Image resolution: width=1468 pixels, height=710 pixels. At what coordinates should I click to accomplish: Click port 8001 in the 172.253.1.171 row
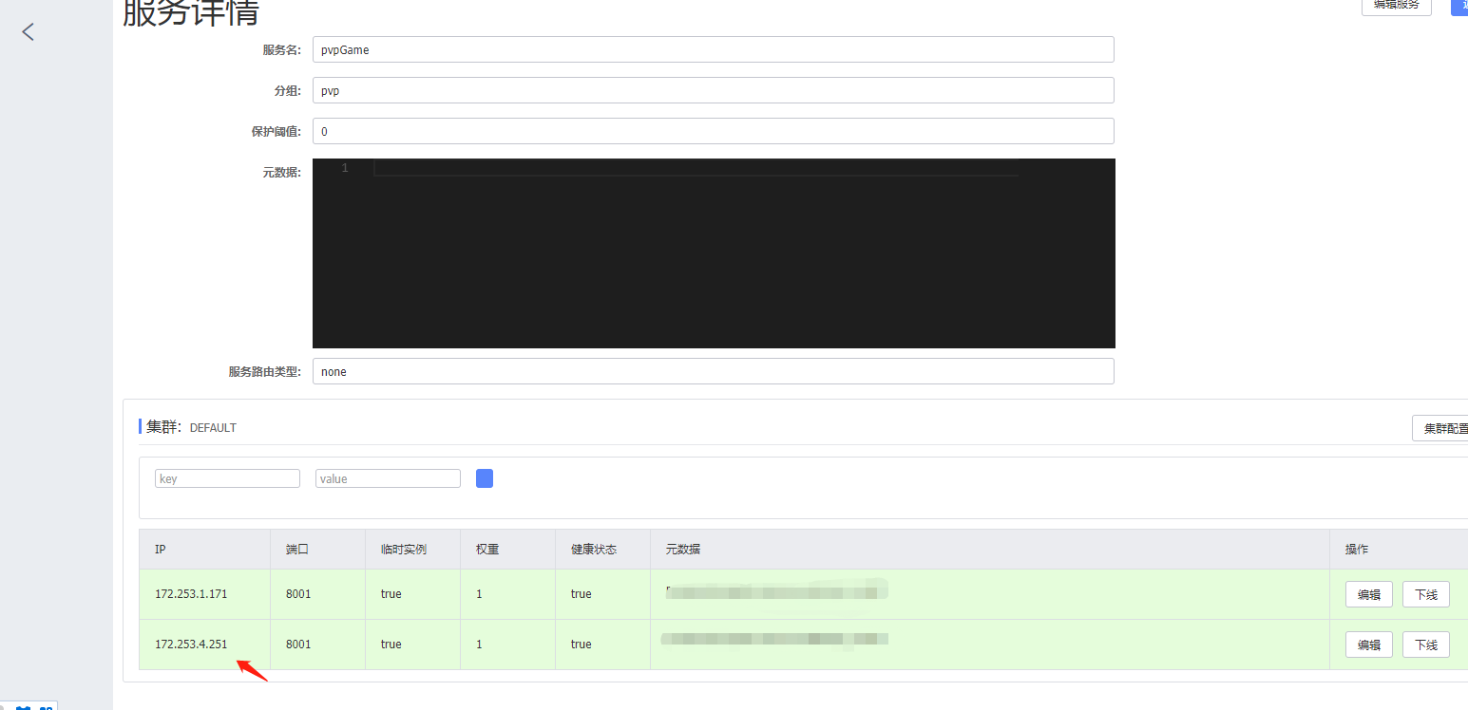point(298,594)
